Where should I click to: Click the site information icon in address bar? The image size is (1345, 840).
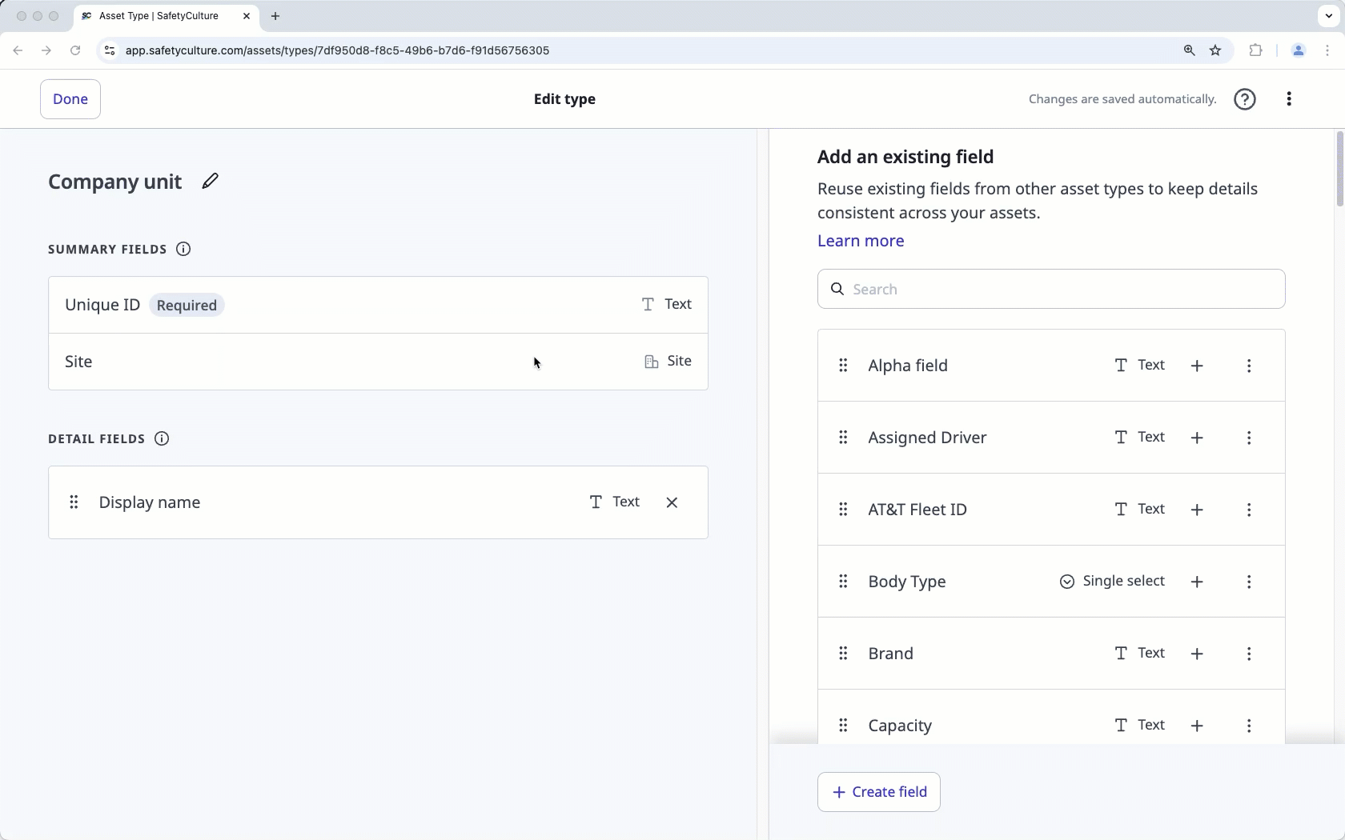110,50
